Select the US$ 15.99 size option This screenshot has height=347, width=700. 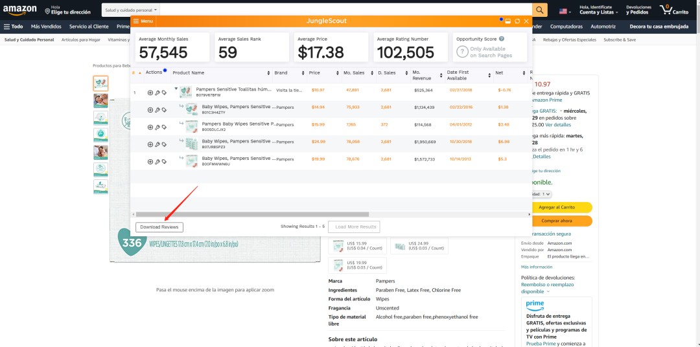click(x=357, y=246)
